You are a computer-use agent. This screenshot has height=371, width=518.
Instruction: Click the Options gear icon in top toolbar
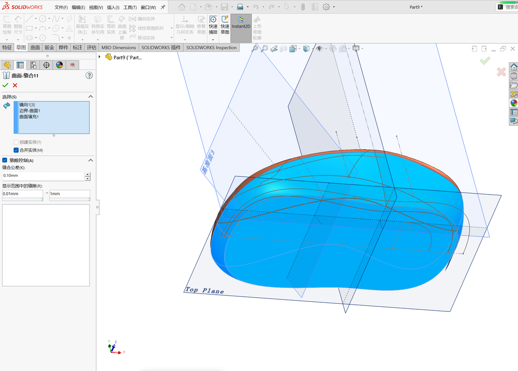(x=326, y=7)
